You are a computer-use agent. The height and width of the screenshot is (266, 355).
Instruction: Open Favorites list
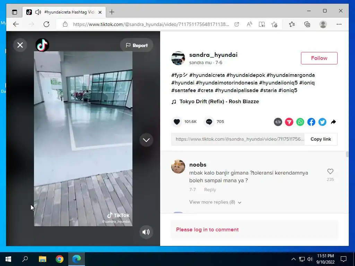(292, 24)
